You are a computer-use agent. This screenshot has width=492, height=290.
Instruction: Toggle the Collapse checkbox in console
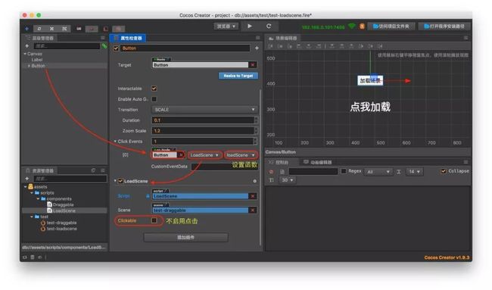[x=444, y=171]
